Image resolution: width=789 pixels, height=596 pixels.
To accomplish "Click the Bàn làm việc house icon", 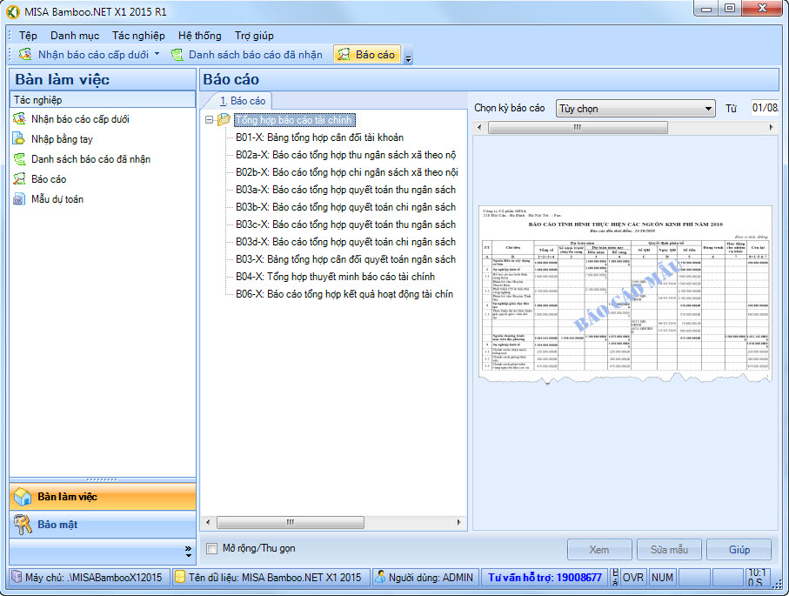I will pyautogui.click(x=23, y=497).
